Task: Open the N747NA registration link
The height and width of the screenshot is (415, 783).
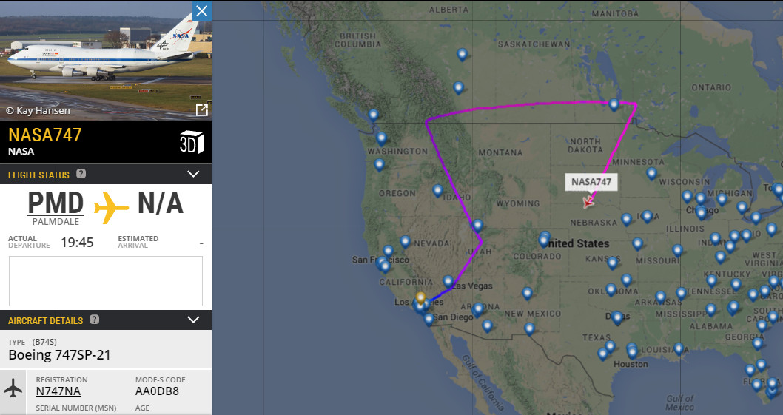Action: pos(58,391)
